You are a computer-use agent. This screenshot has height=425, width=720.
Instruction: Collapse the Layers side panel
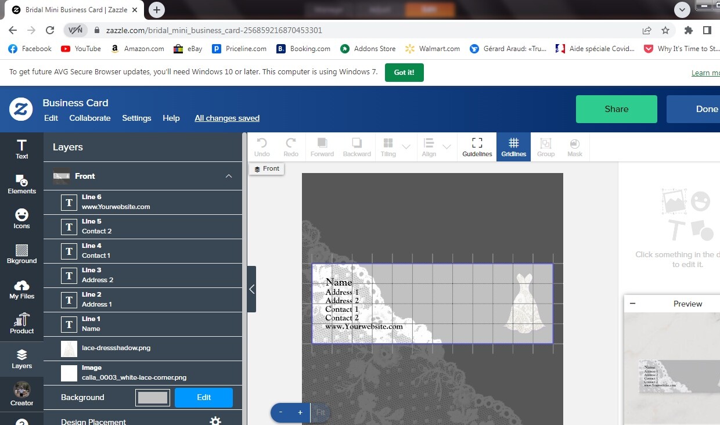pyautogui.click(x=251, y=289)
